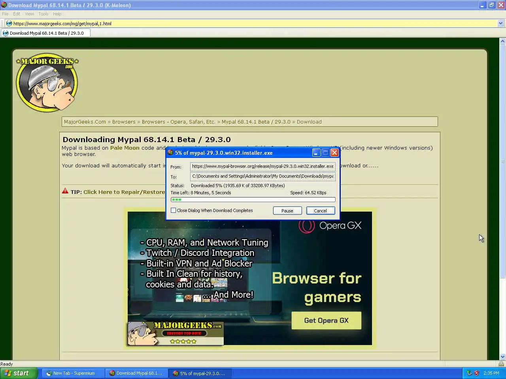Image resolution: width=506 pixels, height=379 pixels.
Task: Switch to Download Mypal 68.1... taskbar item
Action: click(x=137, y=373)
